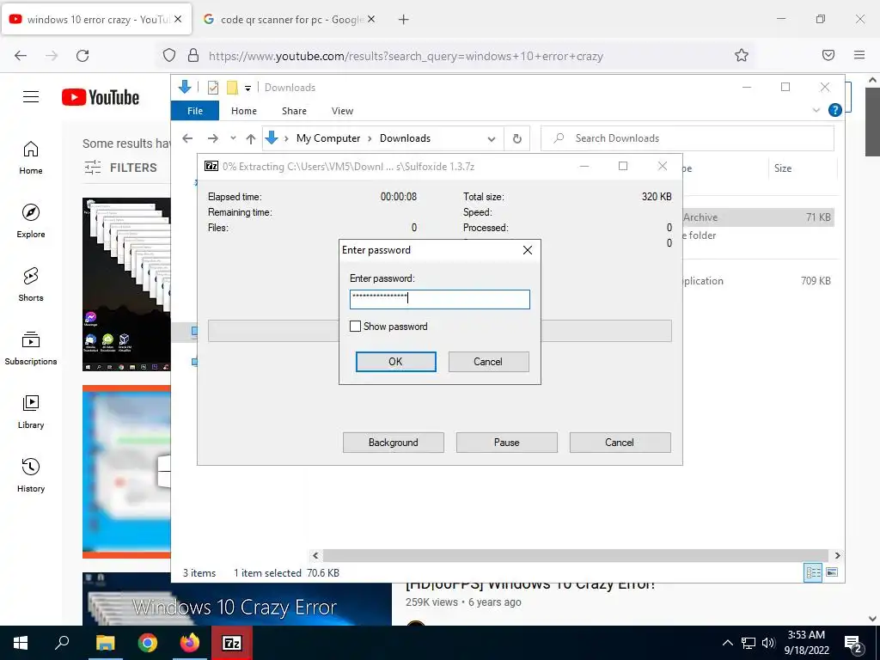Toggle the YouTube hamburger guide menu
Screen dimensions: 880x660
(31, 97)
